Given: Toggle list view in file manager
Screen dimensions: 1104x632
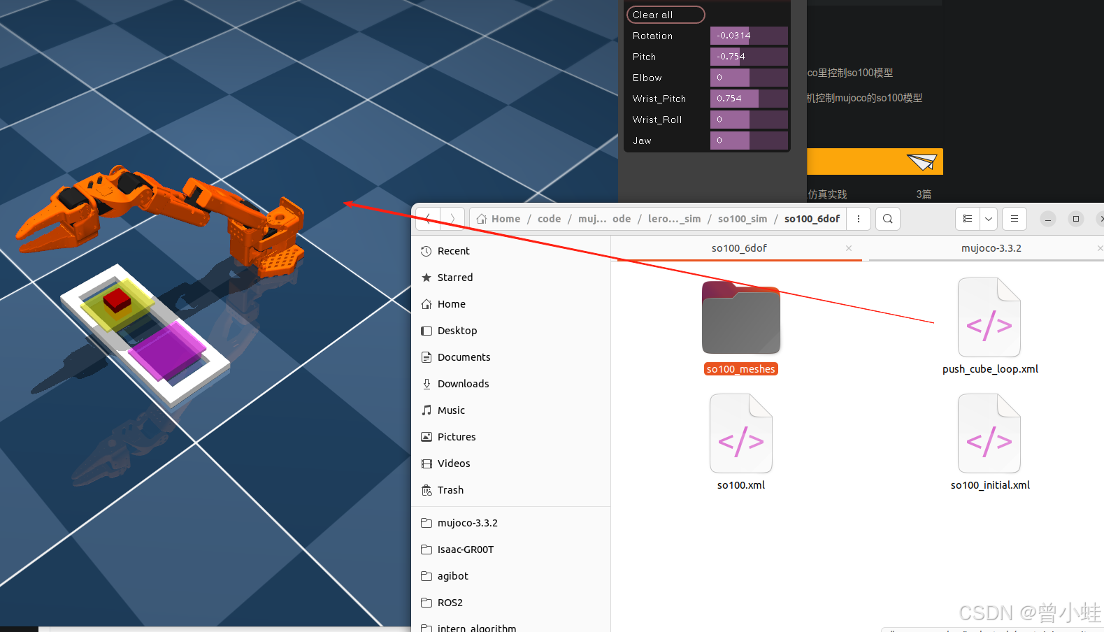Looking at the screenshot, I should (x=968, y=219).
